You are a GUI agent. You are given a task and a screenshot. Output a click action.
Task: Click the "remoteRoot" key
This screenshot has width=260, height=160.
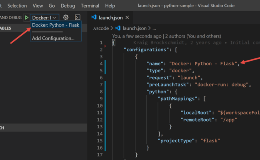pyautogui.click(x=198, y=120)
